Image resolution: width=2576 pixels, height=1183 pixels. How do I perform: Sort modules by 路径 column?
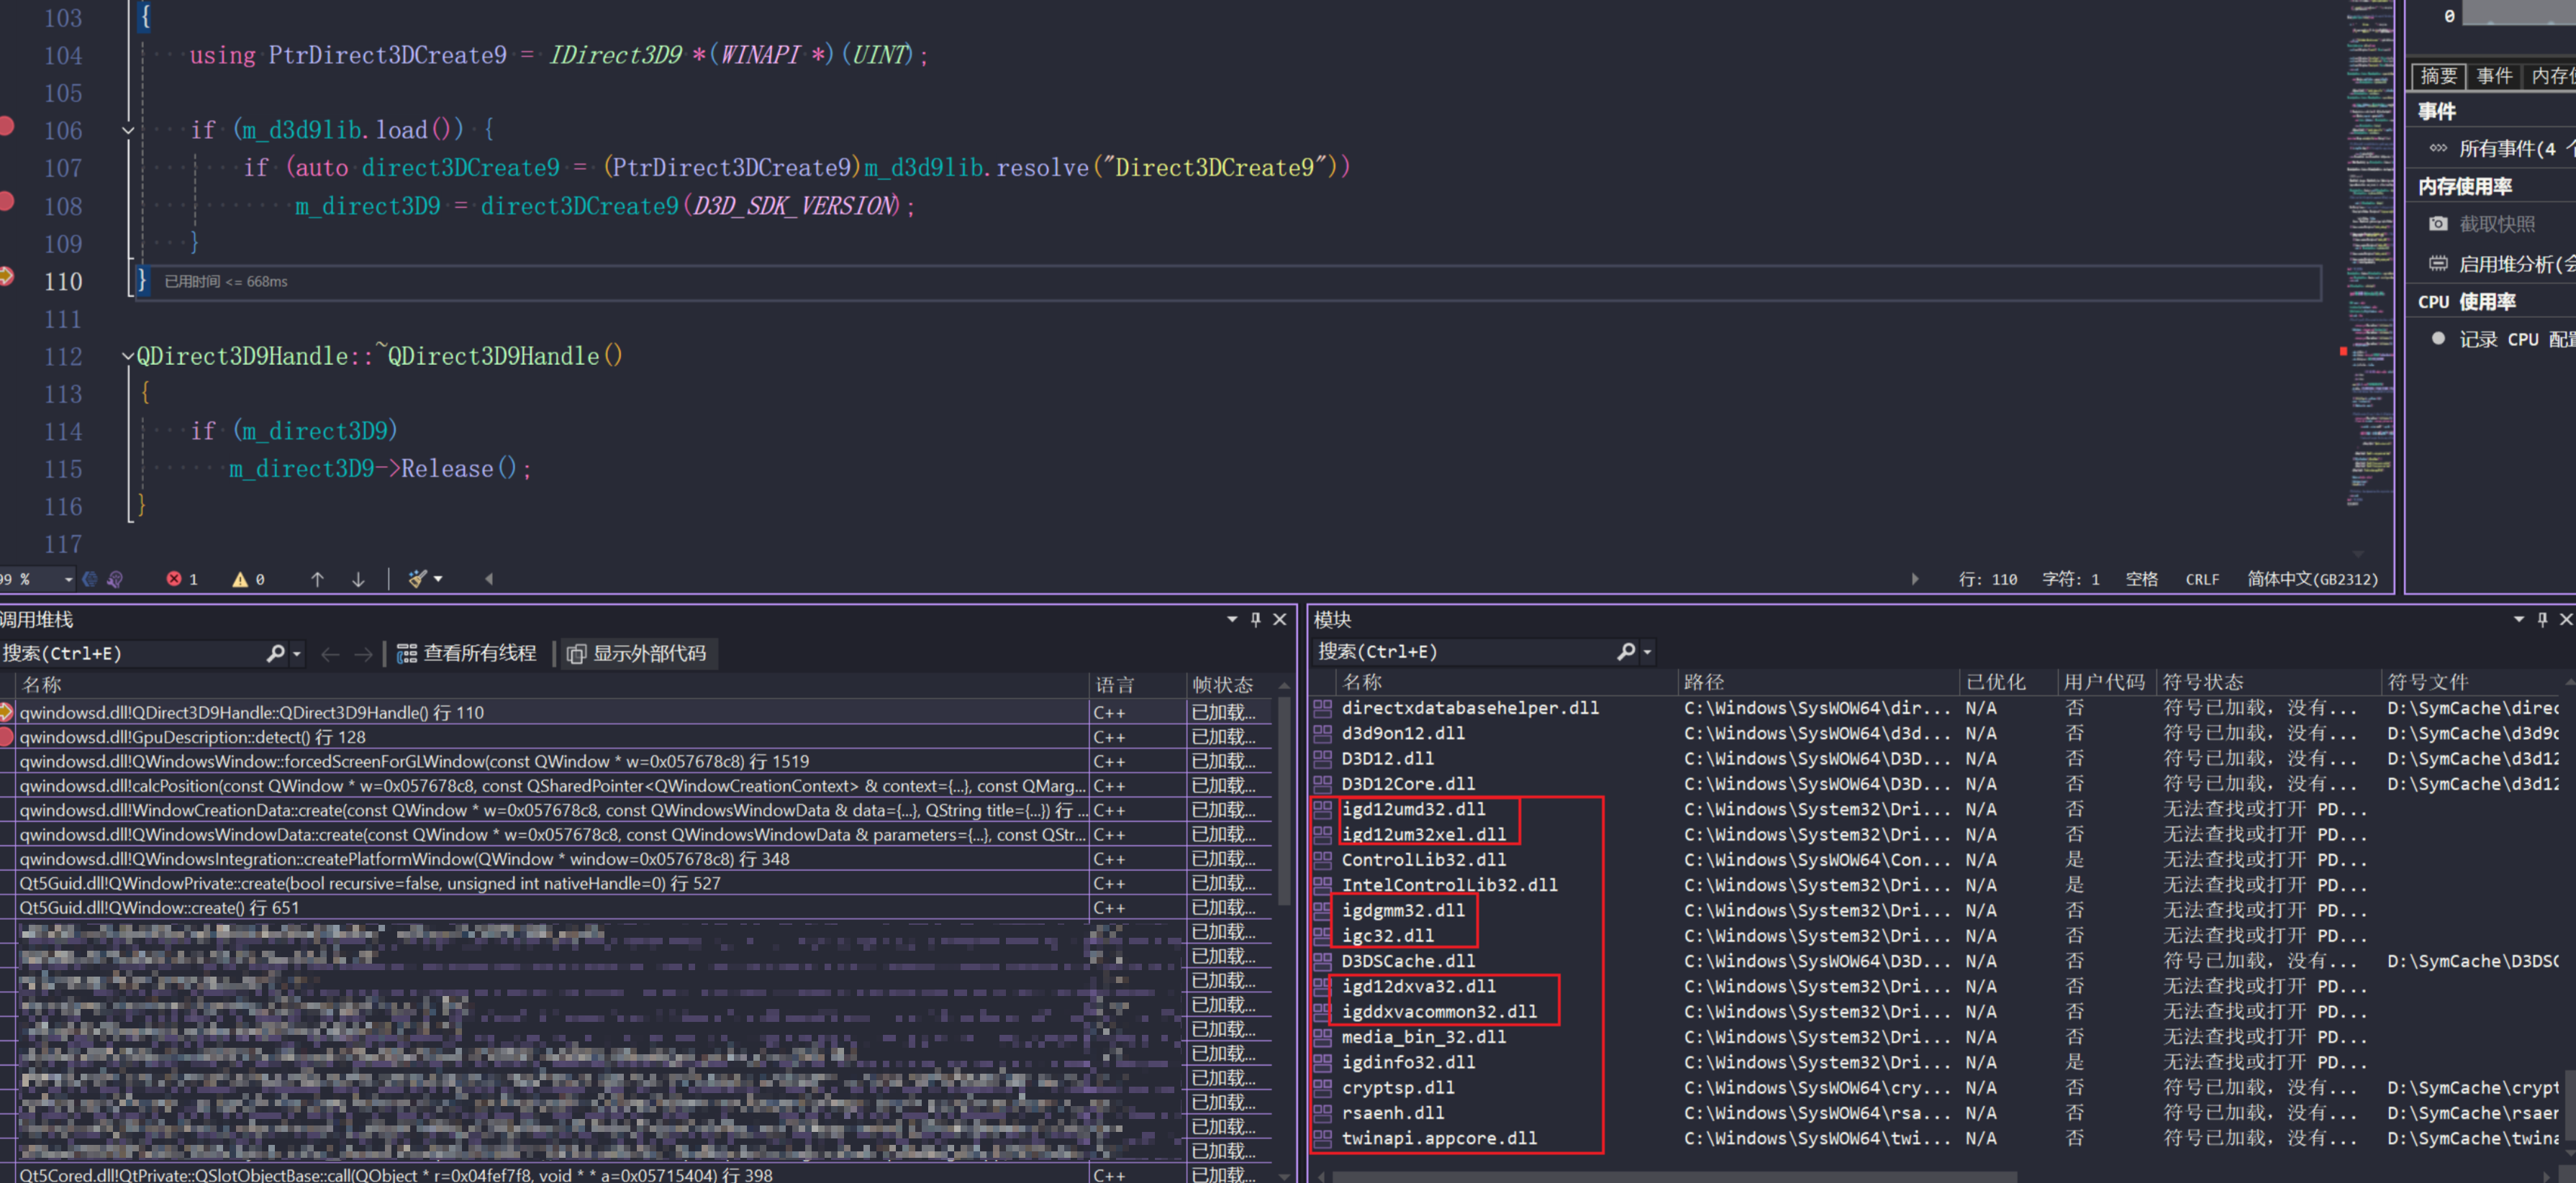pyautogui.click(x=1818, y=682)
